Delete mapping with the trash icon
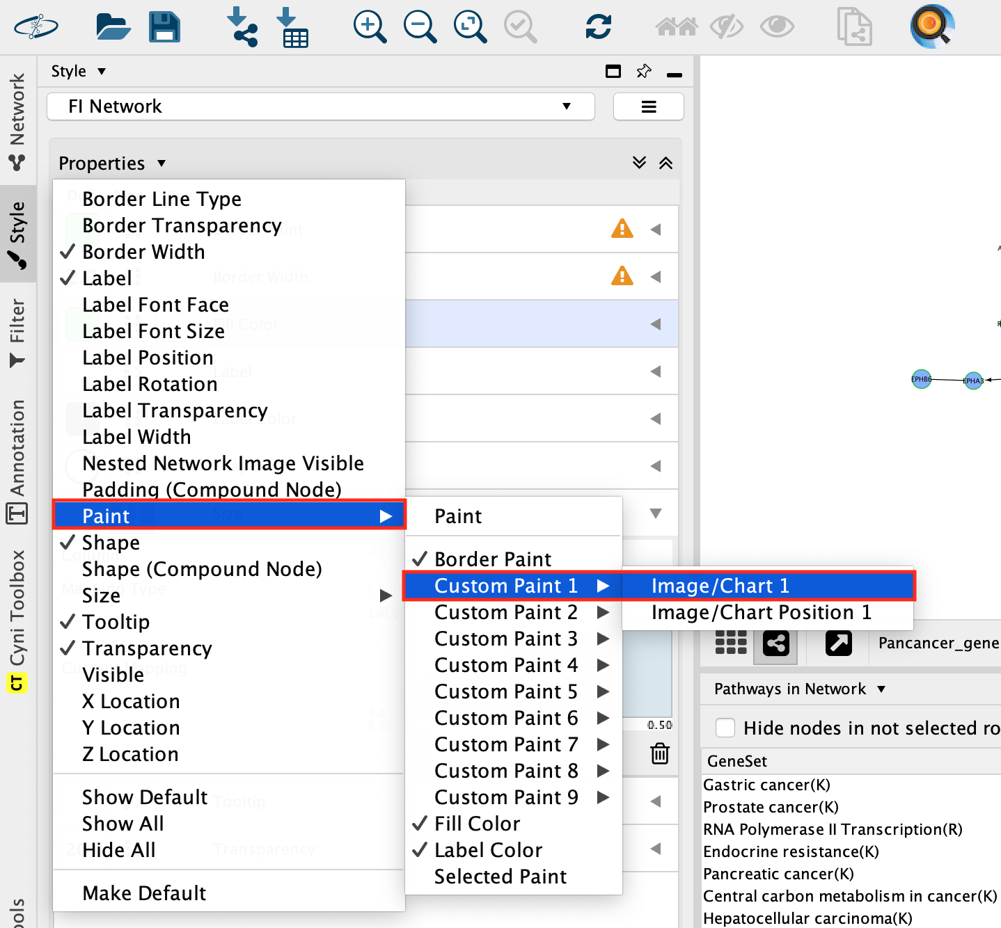 click(659, 753)
